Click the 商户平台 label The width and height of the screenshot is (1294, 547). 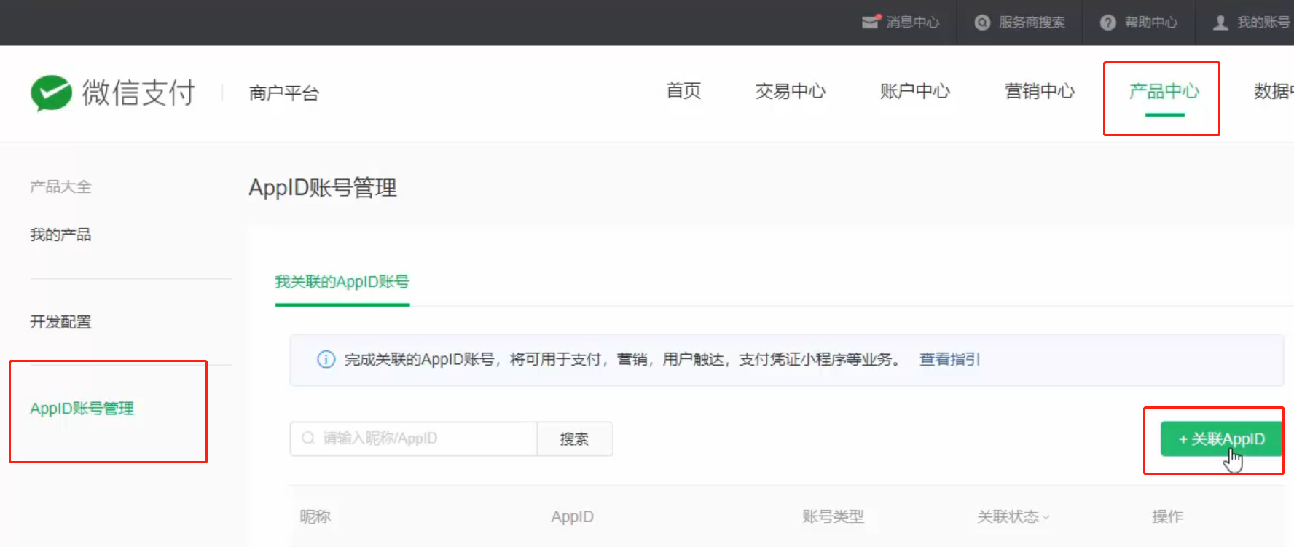(x=283, y=93)
